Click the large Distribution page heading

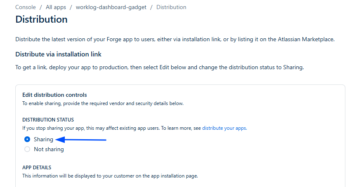tap(41, 19)
